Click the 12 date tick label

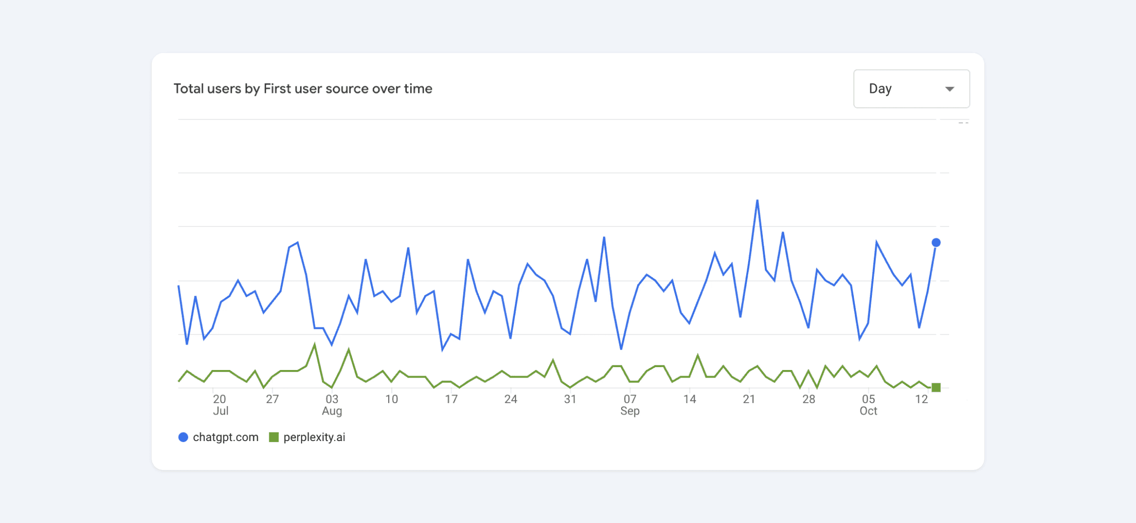921,399
